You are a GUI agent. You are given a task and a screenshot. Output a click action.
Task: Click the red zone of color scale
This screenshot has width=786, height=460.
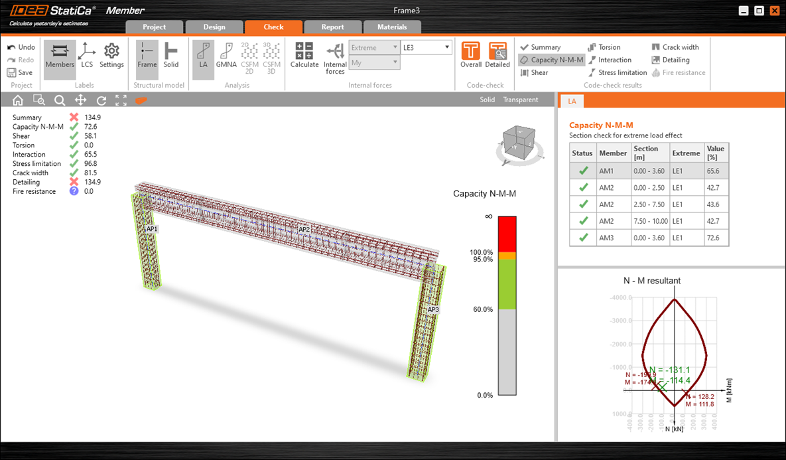507,233
